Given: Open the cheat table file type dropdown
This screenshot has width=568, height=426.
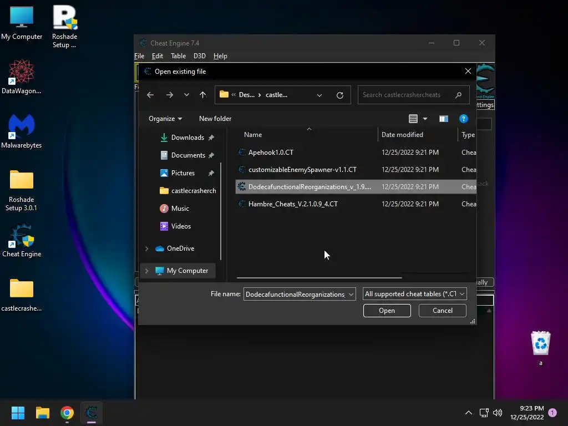Looking at the screenshot, I should pyautogui.click(x=462, y=294).
